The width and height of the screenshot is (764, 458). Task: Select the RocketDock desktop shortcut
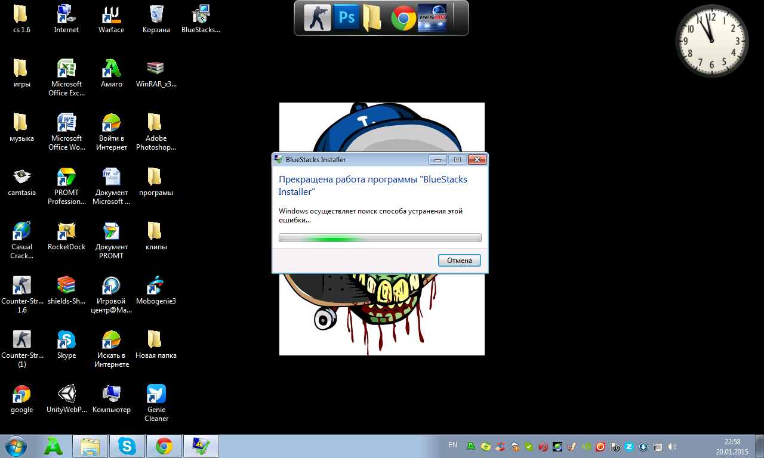click(x=66, y=236)
